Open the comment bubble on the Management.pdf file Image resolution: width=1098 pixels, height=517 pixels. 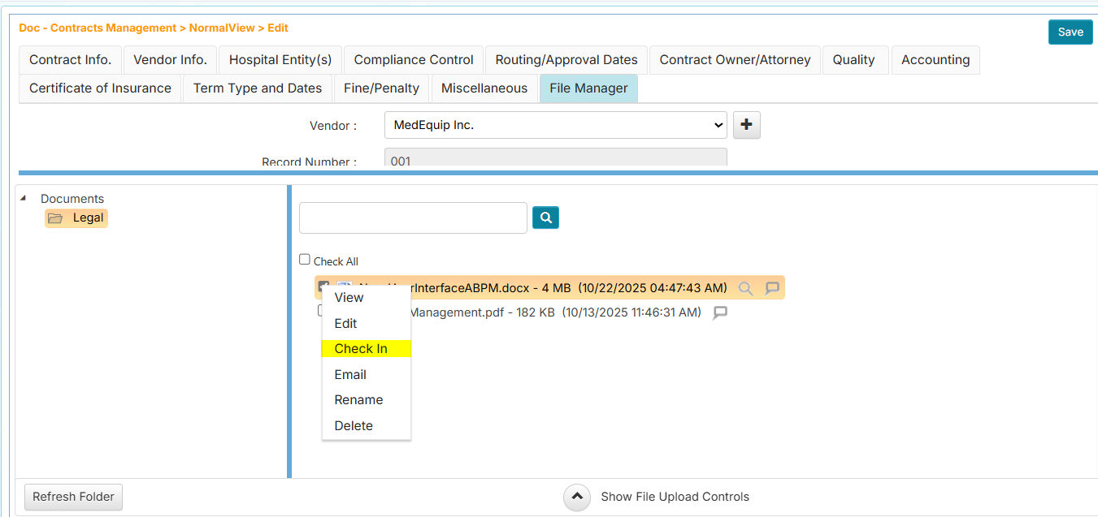720,312
